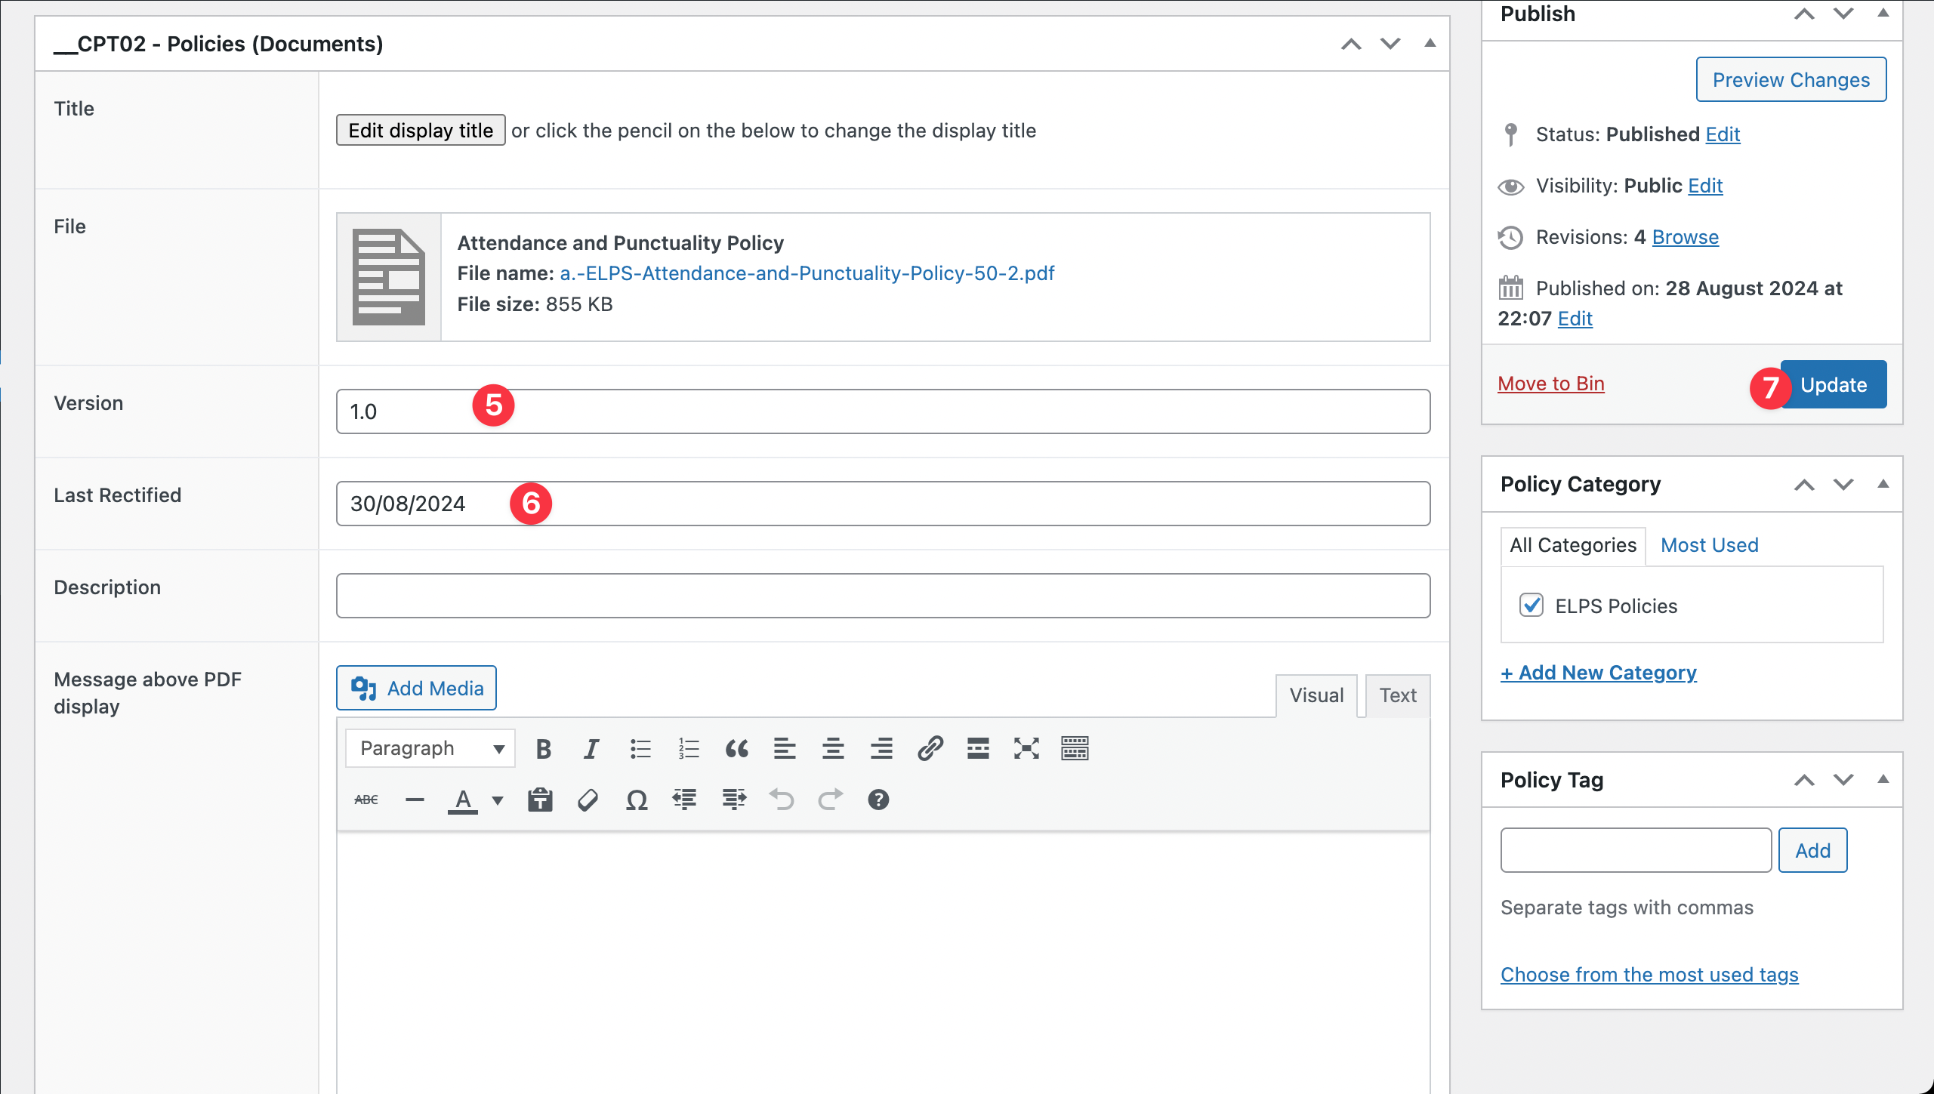Open the text color dropdown arrow
The image size is (1934, 1094).
pyautogui.click(x=498, y=800)
